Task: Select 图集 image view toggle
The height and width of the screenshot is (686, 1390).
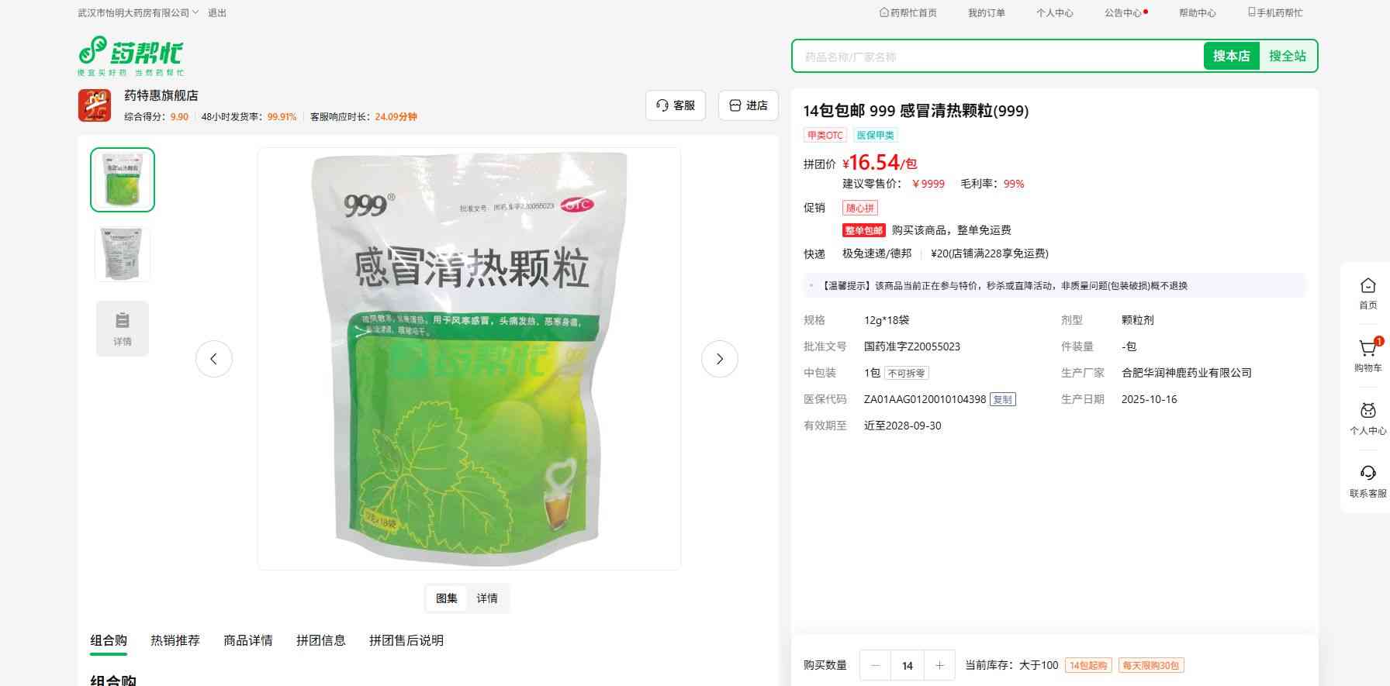Action: pyautogui.click(x=447, y=598)
